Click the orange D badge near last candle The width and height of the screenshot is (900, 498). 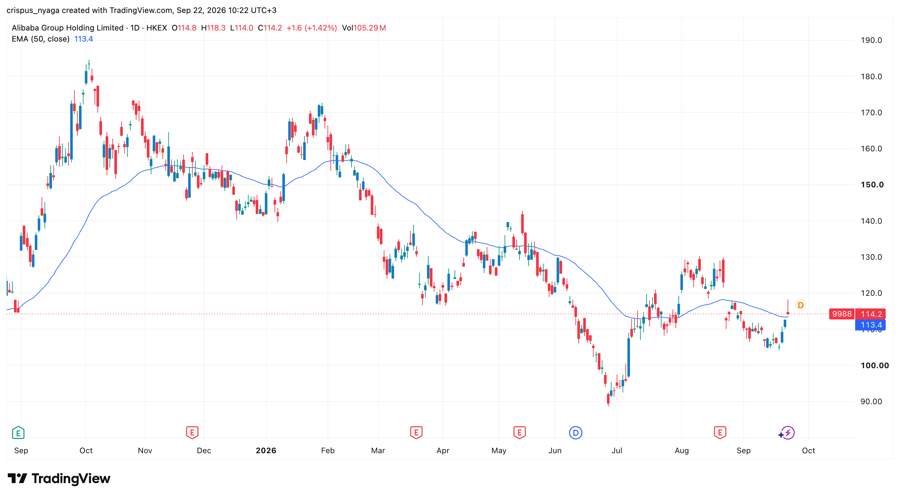pos(801,305)
